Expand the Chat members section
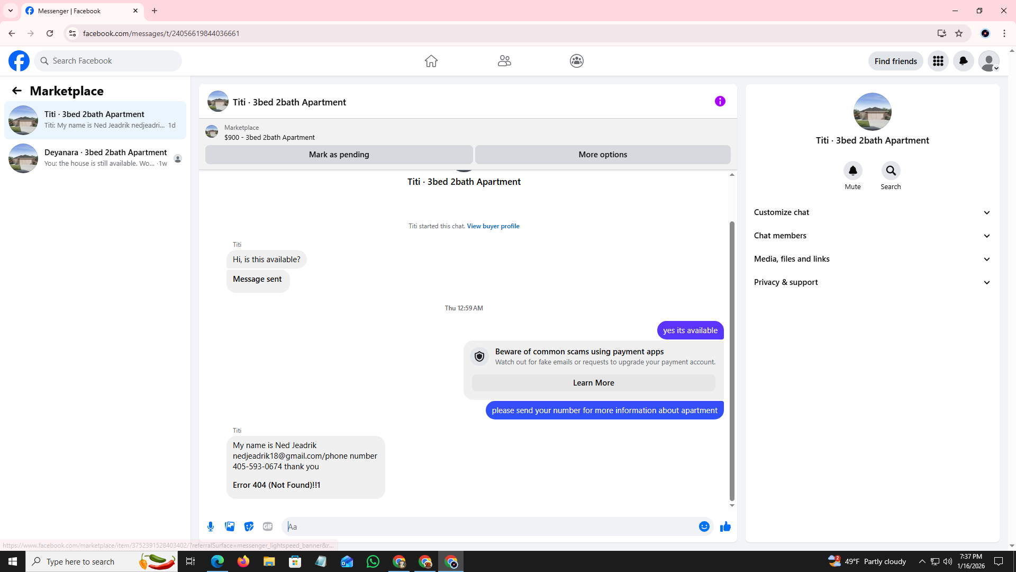 872,236
